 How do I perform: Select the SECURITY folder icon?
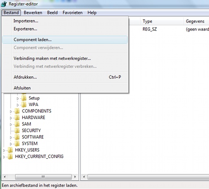(x=17, y=131)
